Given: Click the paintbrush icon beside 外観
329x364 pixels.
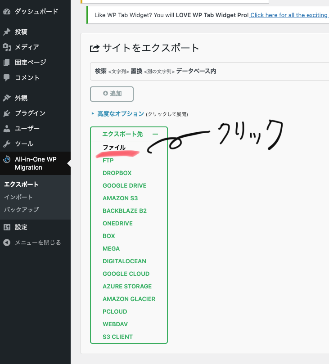Looking at the screenshot, I should click(x=7, y=98).
